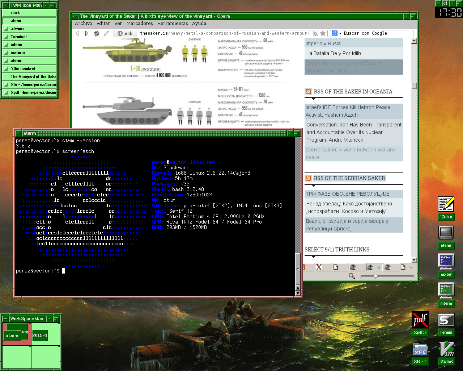This screenshot has height=371, width=463.
Task: Restore Terminal from the Icon Manager
Action: coord(29,37)
